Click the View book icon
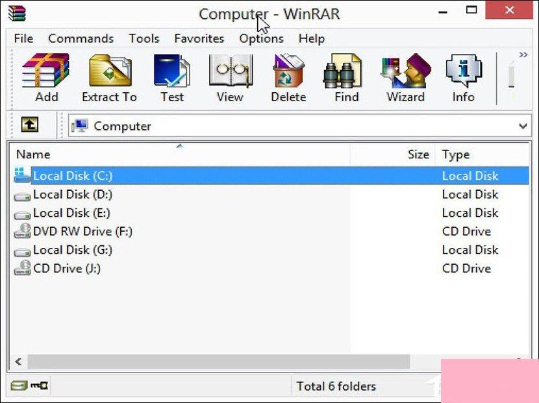Viewport: 539px width, 403px height. 231,71
